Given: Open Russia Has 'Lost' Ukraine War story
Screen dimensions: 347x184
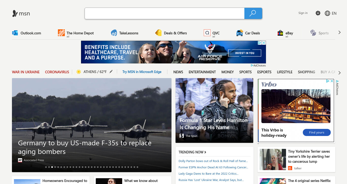Looking at the screenshot, I should 211,180.
